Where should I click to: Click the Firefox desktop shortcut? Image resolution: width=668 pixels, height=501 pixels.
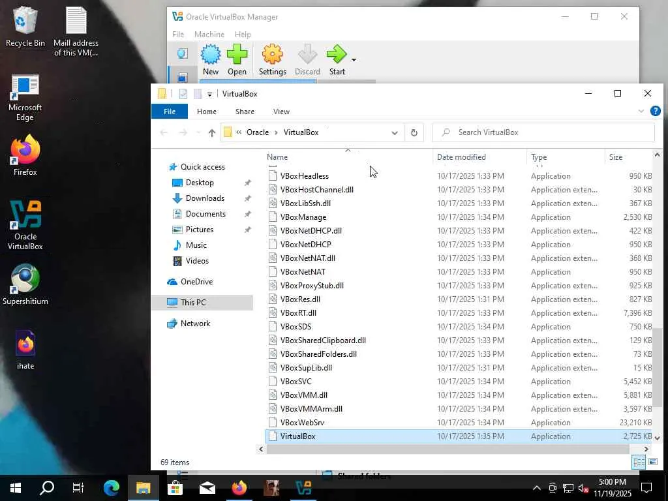tap(25, 156)
